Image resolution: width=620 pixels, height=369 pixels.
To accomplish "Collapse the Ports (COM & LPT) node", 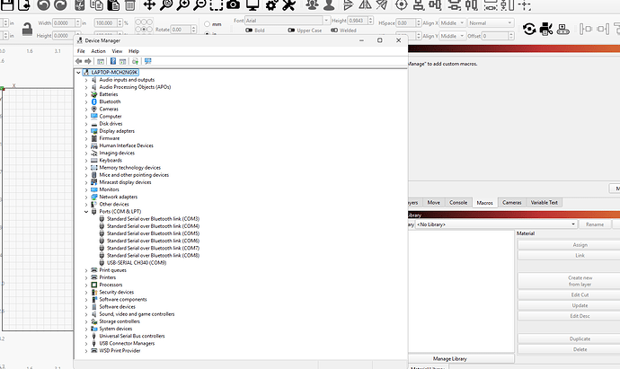I will click(86, 212).
